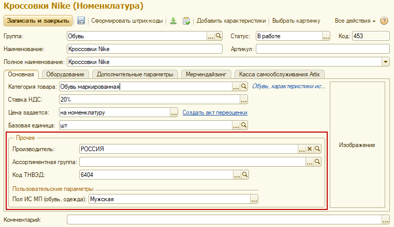Screen dimensions: 394x227
Task: Switch to the Оборудование tab
Action: (65, 74)
